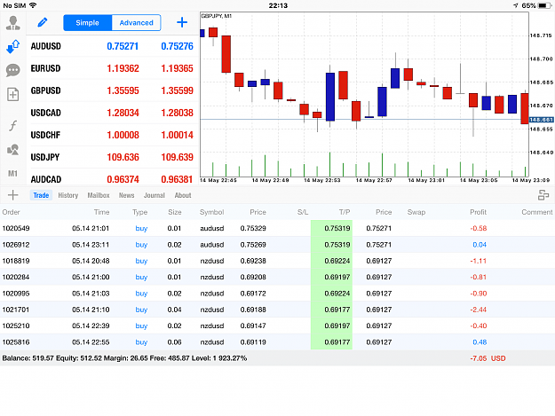Select order 1026912 row
Image resolution: width=555 pixels, height=416 pixels.
(277, 245)
